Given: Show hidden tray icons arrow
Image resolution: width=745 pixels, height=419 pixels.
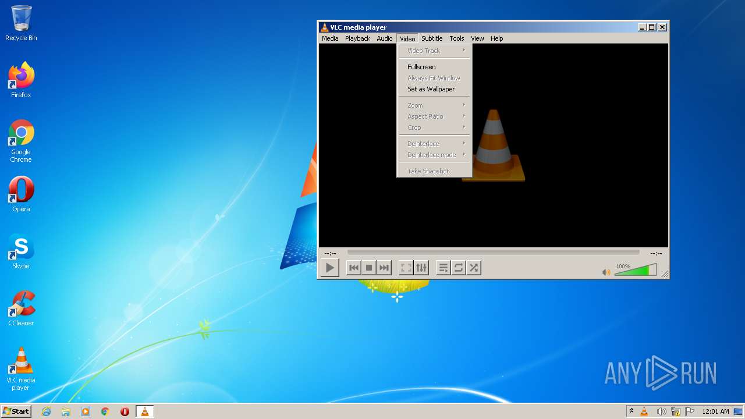Looking at the screenshot, I should tap(632, 411).
